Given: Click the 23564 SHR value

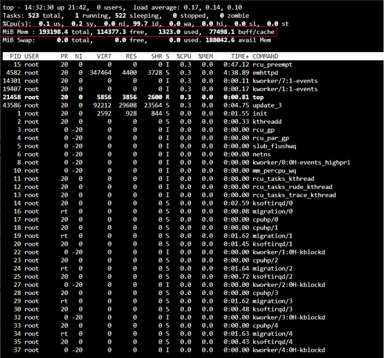Looking at the screenshot, I should point(153,105).
